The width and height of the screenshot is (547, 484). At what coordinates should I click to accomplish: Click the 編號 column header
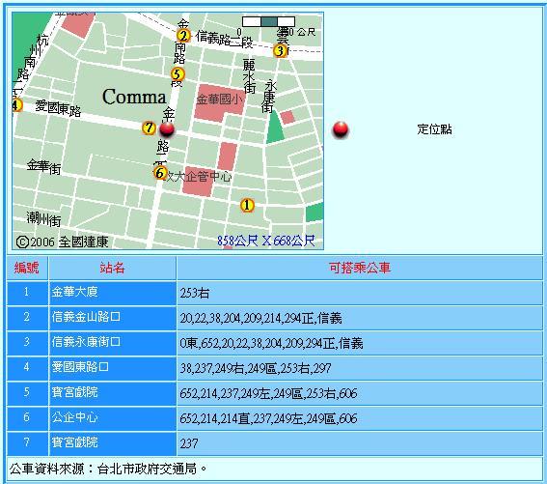coord(27,268)
